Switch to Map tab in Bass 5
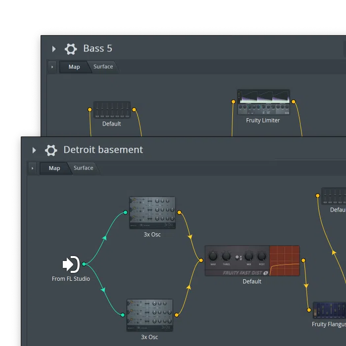This screenshot has width=346, height=346. 74,67
